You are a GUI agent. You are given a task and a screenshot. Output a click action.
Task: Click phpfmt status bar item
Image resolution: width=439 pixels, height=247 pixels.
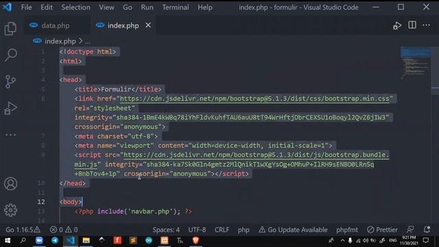coord(347,230)
